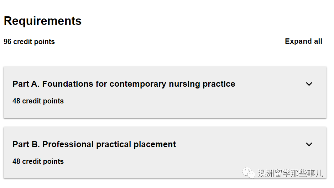334x188 pixels.
Task: Click the 'Part B.' prefix text
Action: pyautogui.click(x=26, y=144)
